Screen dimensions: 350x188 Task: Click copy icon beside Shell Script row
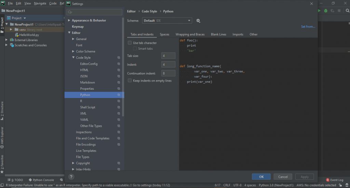pyautogui.click(x=119, y=107)
